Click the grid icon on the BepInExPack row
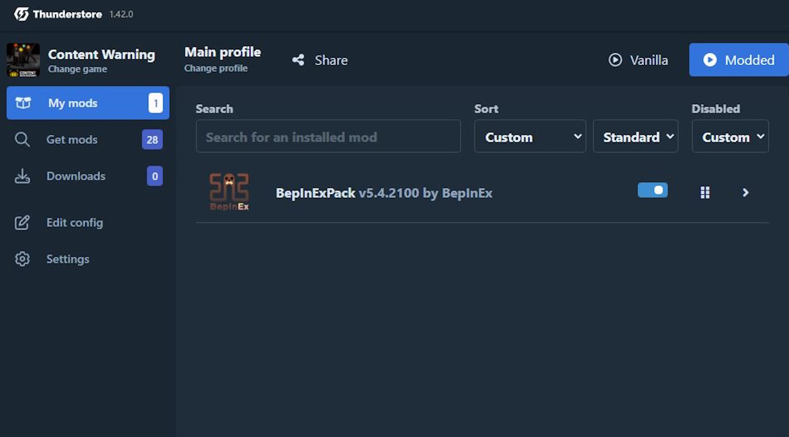 pyautogui.click(x=705, y=192)
